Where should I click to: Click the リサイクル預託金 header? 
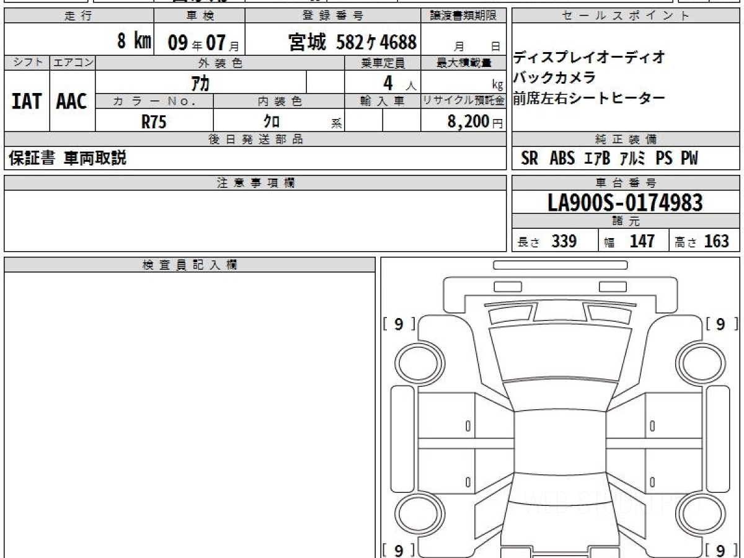tap(464, 102)
